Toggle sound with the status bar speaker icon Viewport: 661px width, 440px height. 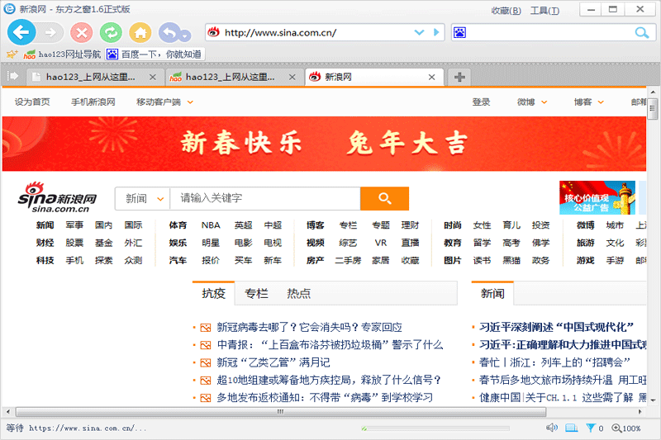[x=551, y=428]
